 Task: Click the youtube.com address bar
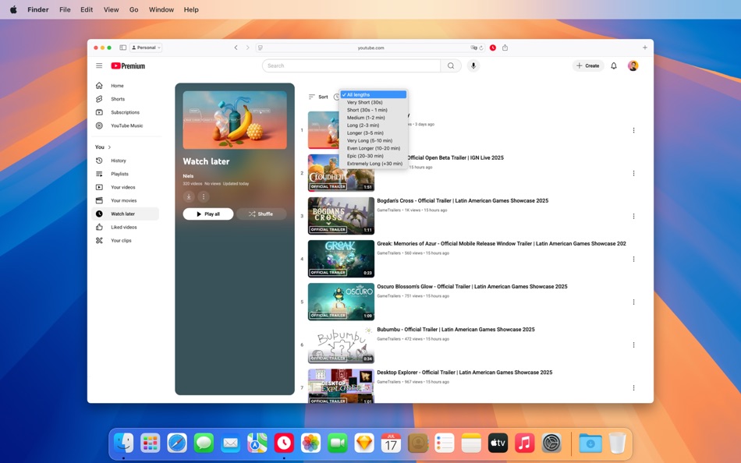tap(370, 48)
